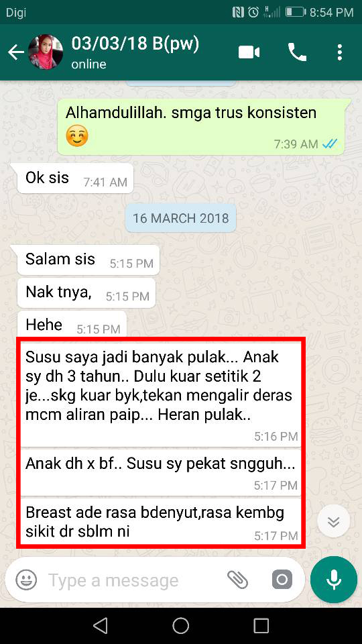Start a video call
This screenshot has width=362, height=644.
[x=249, y=52]
